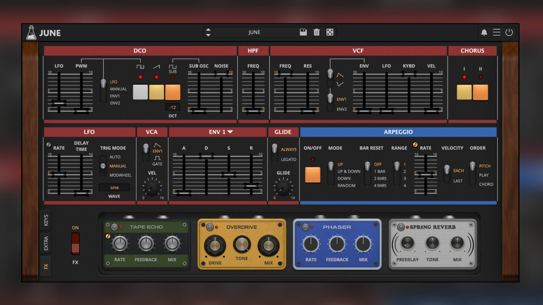Image resolution: width=543 pixels, height=305 pixels.
Task: Open notifications via the bell icon
Action: tap(484, 32)
